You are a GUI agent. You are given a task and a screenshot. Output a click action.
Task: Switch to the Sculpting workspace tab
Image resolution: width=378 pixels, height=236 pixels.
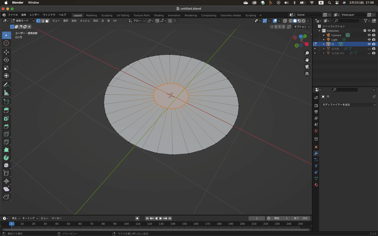(107, 15)
